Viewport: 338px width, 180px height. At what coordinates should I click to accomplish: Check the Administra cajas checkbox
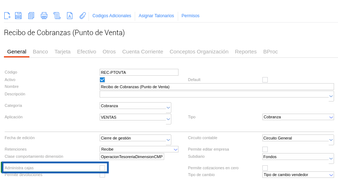pos(102,168)
